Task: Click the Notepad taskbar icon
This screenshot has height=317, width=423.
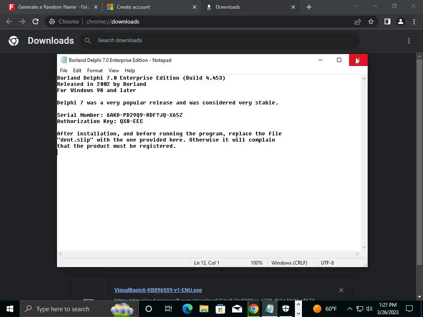Action: click(x=269, y=309)
